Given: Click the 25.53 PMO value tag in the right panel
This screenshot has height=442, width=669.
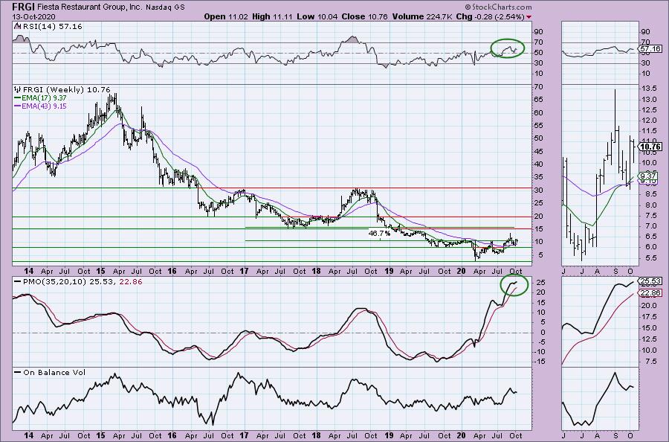Looking at the screenshot, I should (x=651, y=281).
